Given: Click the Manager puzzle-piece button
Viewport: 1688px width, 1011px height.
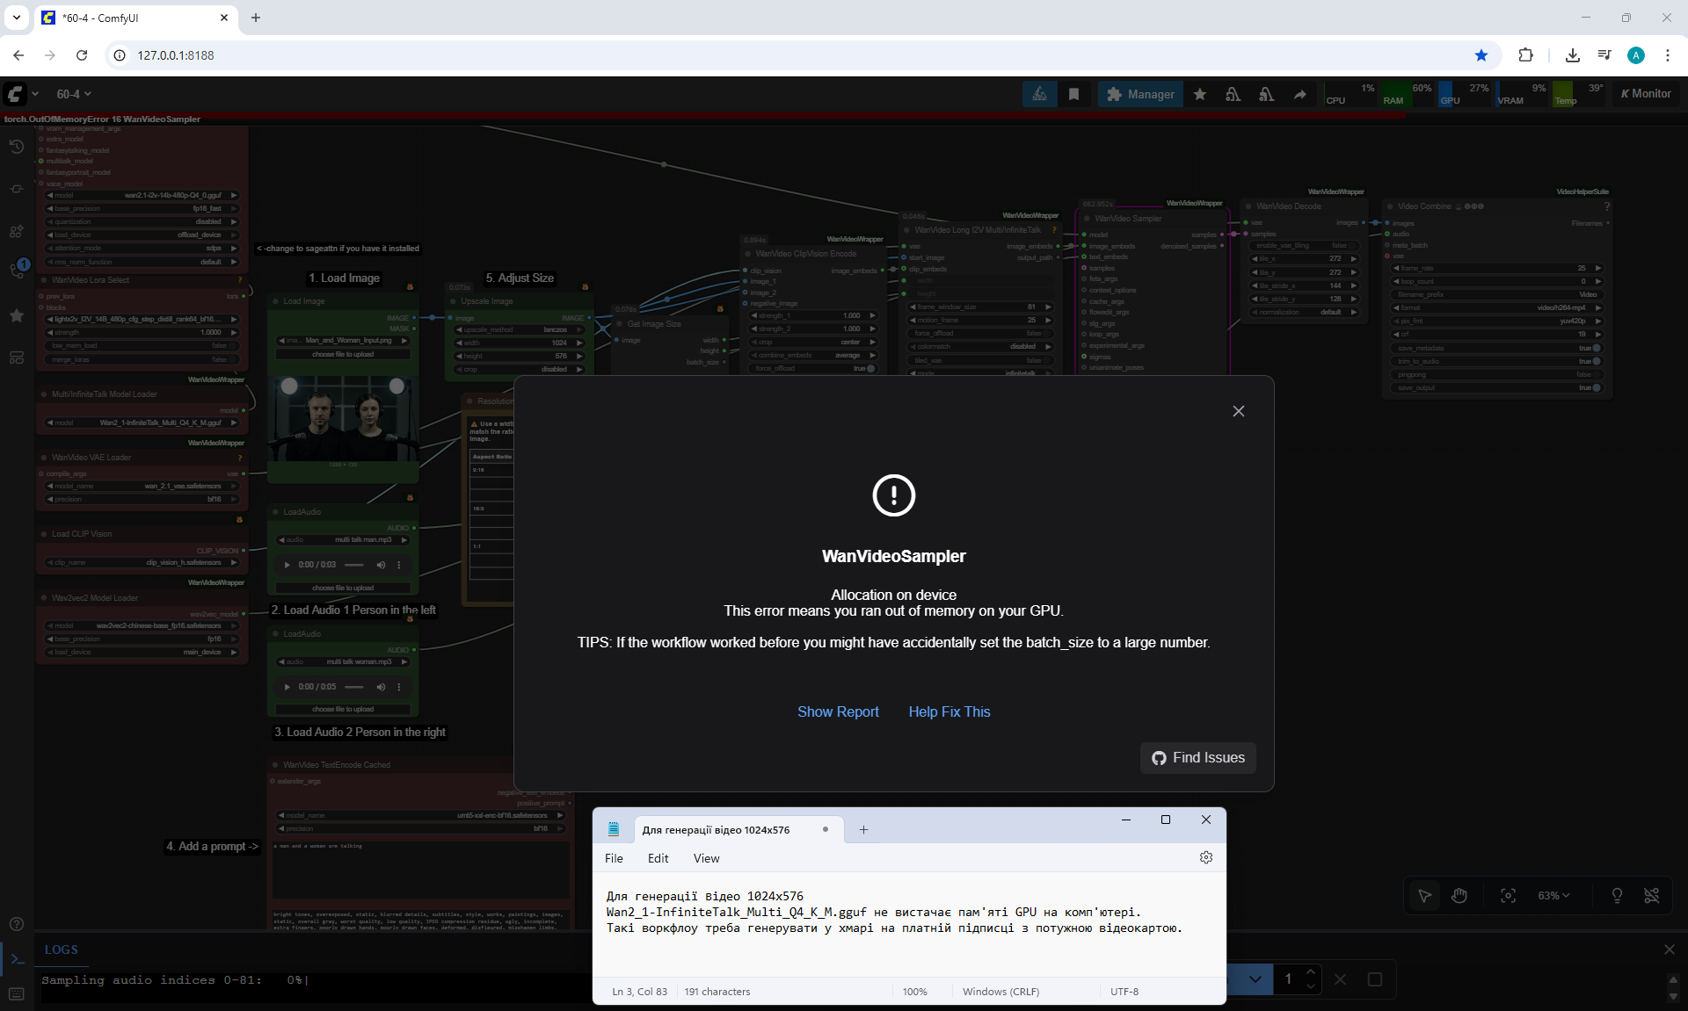Looking at the screenshot, I should click(1140, 94).
